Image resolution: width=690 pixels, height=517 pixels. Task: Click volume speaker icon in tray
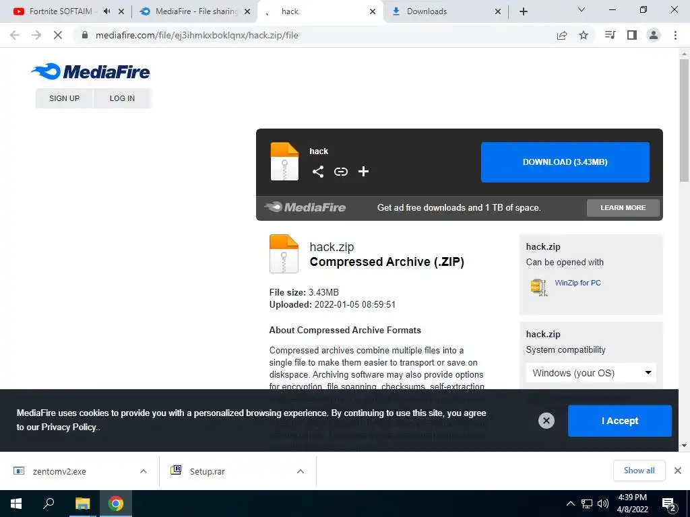[603, 504]
